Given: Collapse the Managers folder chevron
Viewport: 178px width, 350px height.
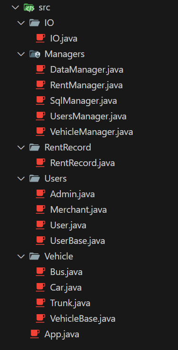Looking at the screenshot, I should pyautogui.click(x=21, y=54).
